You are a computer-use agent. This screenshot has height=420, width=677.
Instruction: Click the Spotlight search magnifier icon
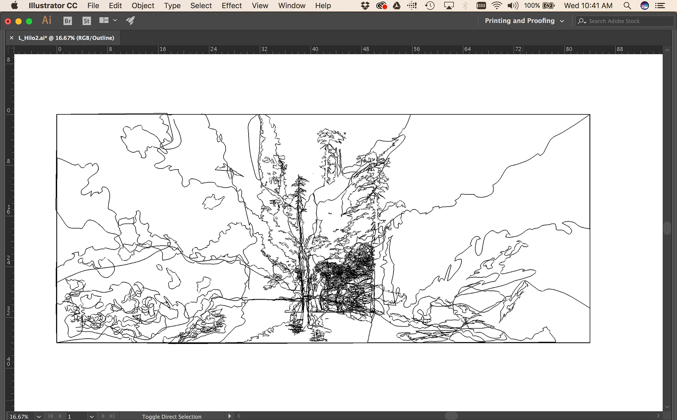point(627,6)
